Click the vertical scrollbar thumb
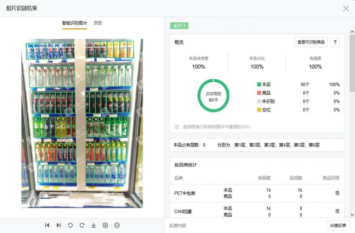This screenshot has width=355, height=233. 352,63
